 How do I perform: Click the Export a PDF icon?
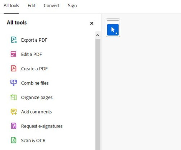point(14,40)
